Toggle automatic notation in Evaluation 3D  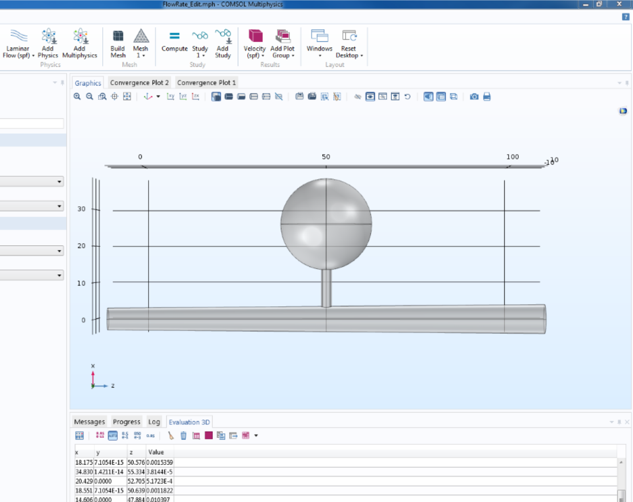coord(113,435)
